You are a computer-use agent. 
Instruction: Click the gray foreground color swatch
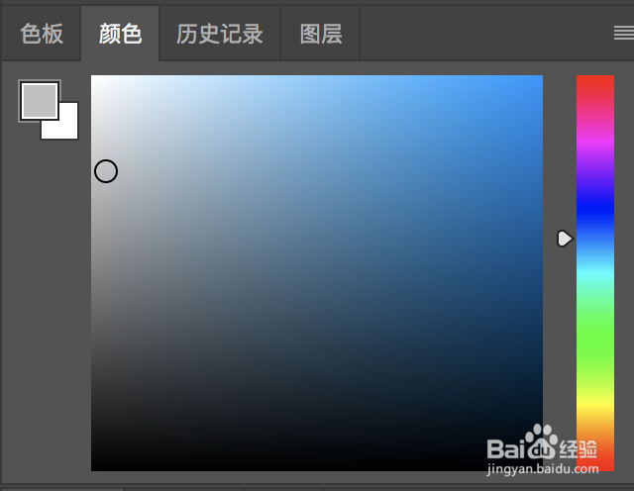(x=40, y=101)
